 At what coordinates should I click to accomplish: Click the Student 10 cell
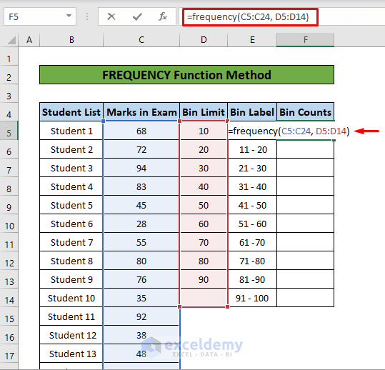coord(71,298)
